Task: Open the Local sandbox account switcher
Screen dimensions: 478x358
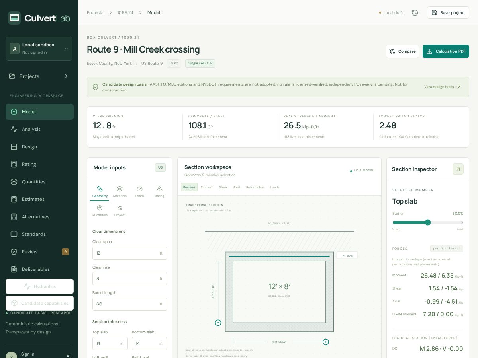Action: click(39, 49)
